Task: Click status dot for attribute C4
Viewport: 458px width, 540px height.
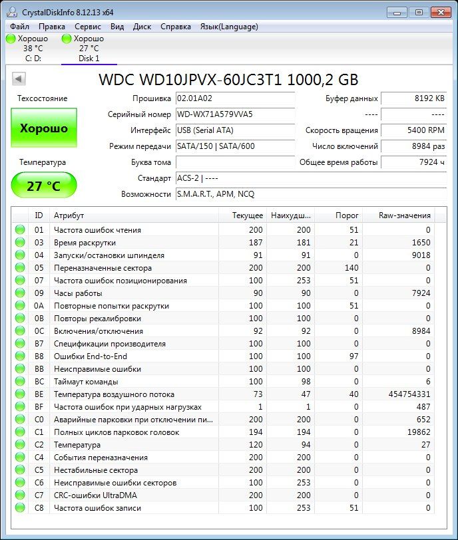Action: (20, 457)
